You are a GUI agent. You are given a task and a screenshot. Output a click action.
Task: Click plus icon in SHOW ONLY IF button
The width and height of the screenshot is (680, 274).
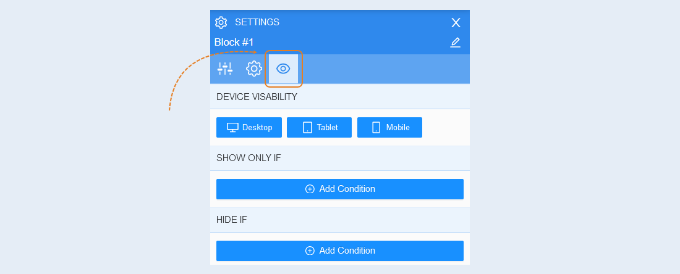click(x=310, y=189)
